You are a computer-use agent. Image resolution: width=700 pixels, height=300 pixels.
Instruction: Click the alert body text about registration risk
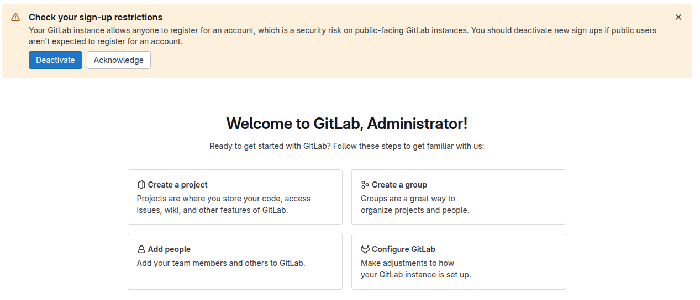pos(343,36)
